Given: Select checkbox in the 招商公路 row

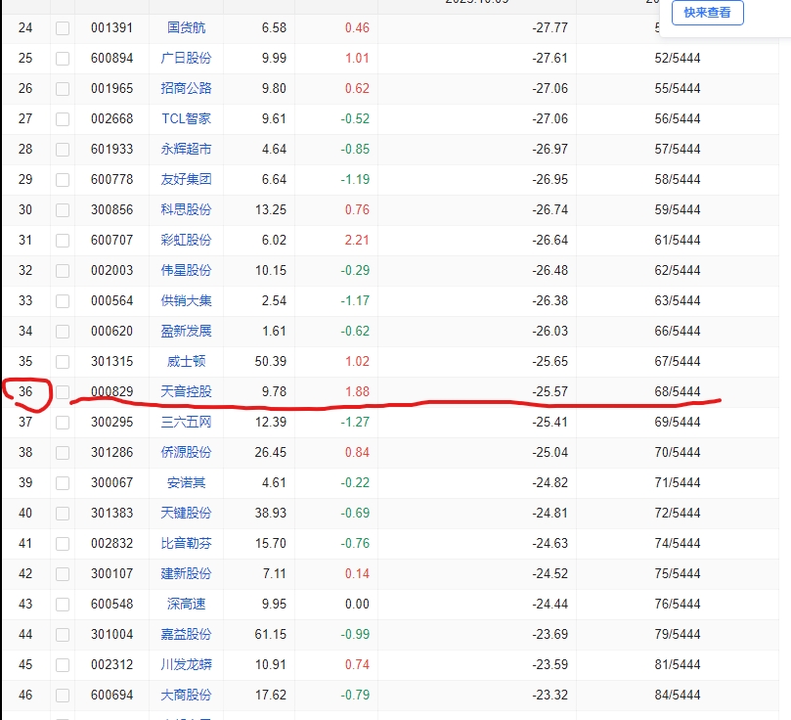Looking at the screenshot, I should 63,89.
